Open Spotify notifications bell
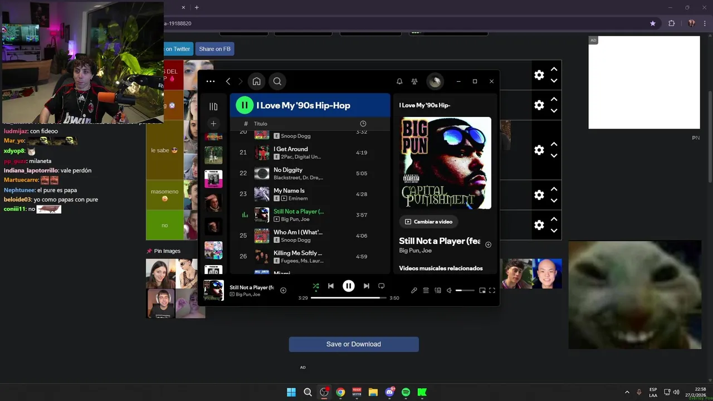 399,81
